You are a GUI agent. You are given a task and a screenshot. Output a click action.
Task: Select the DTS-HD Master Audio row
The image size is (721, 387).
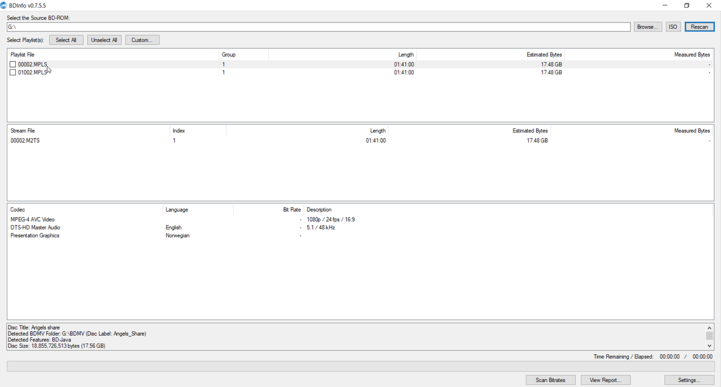(x=360, y=228)
